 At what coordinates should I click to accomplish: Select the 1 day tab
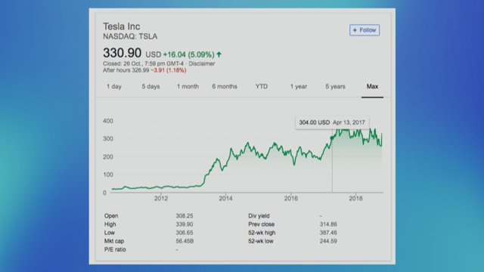coord(114,87)
